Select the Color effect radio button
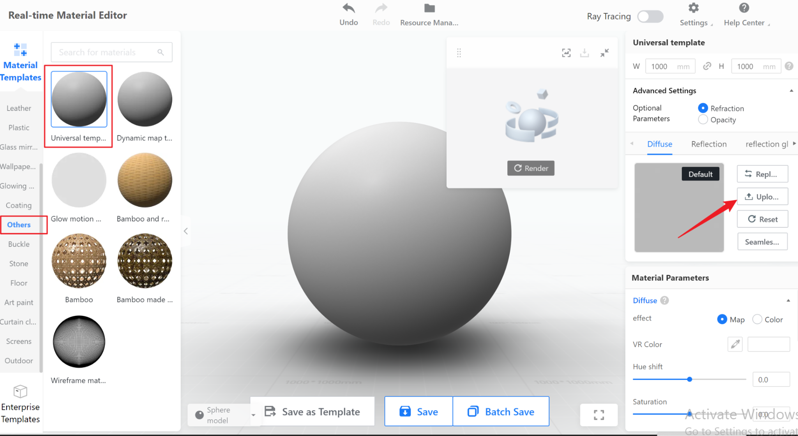This screenshot has height=436, width=798. (x=757, y=319)
